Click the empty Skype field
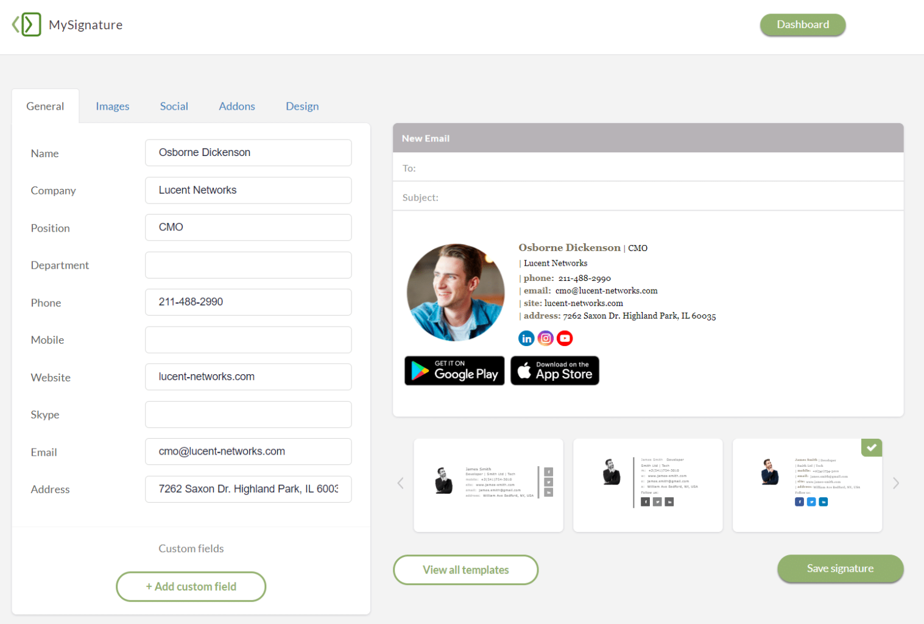 249,414
